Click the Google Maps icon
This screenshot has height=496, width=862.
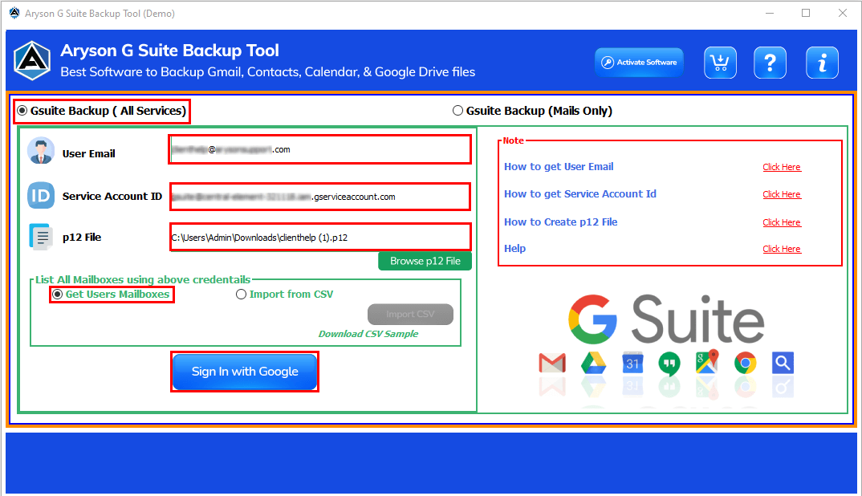point(707,362)
